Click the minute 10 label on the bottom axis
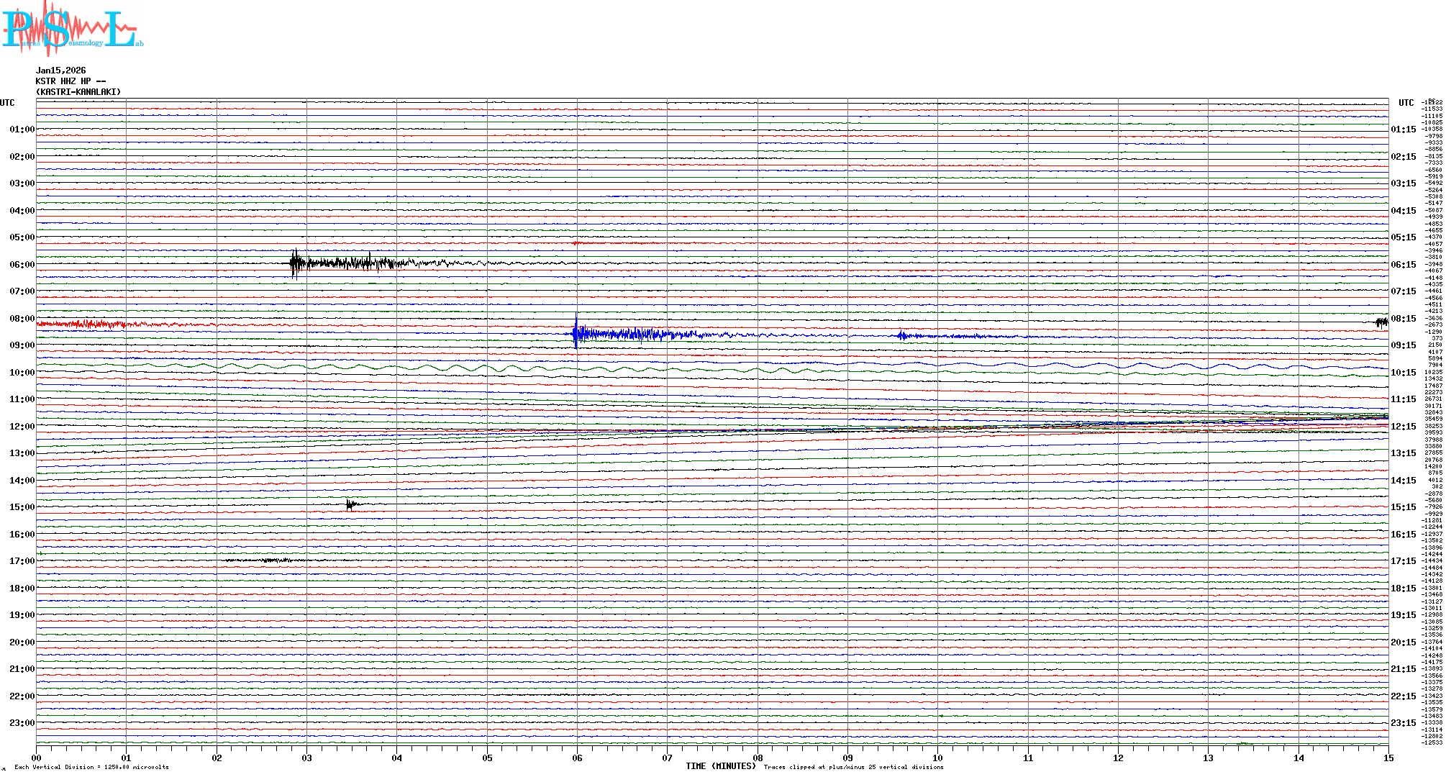 937,758
